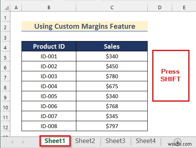The image size is (196, 148).
Task: Select column A header
Action: click(16, 8)
